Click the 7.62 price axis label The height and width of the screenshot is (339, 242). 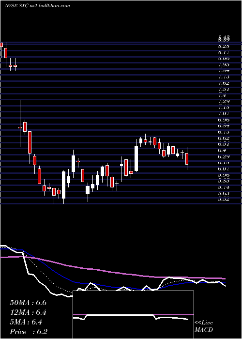[x=224, y=83]
